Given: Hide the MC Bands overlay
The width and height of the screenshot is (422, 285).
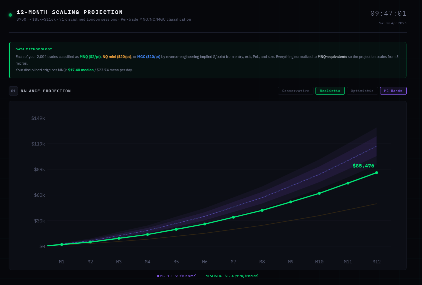Looking at the screenshot, I should pyautogui.click(x=393, y=91).
